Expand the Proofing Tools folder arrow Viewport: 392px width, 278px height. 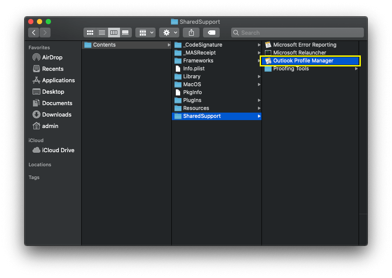356,69
